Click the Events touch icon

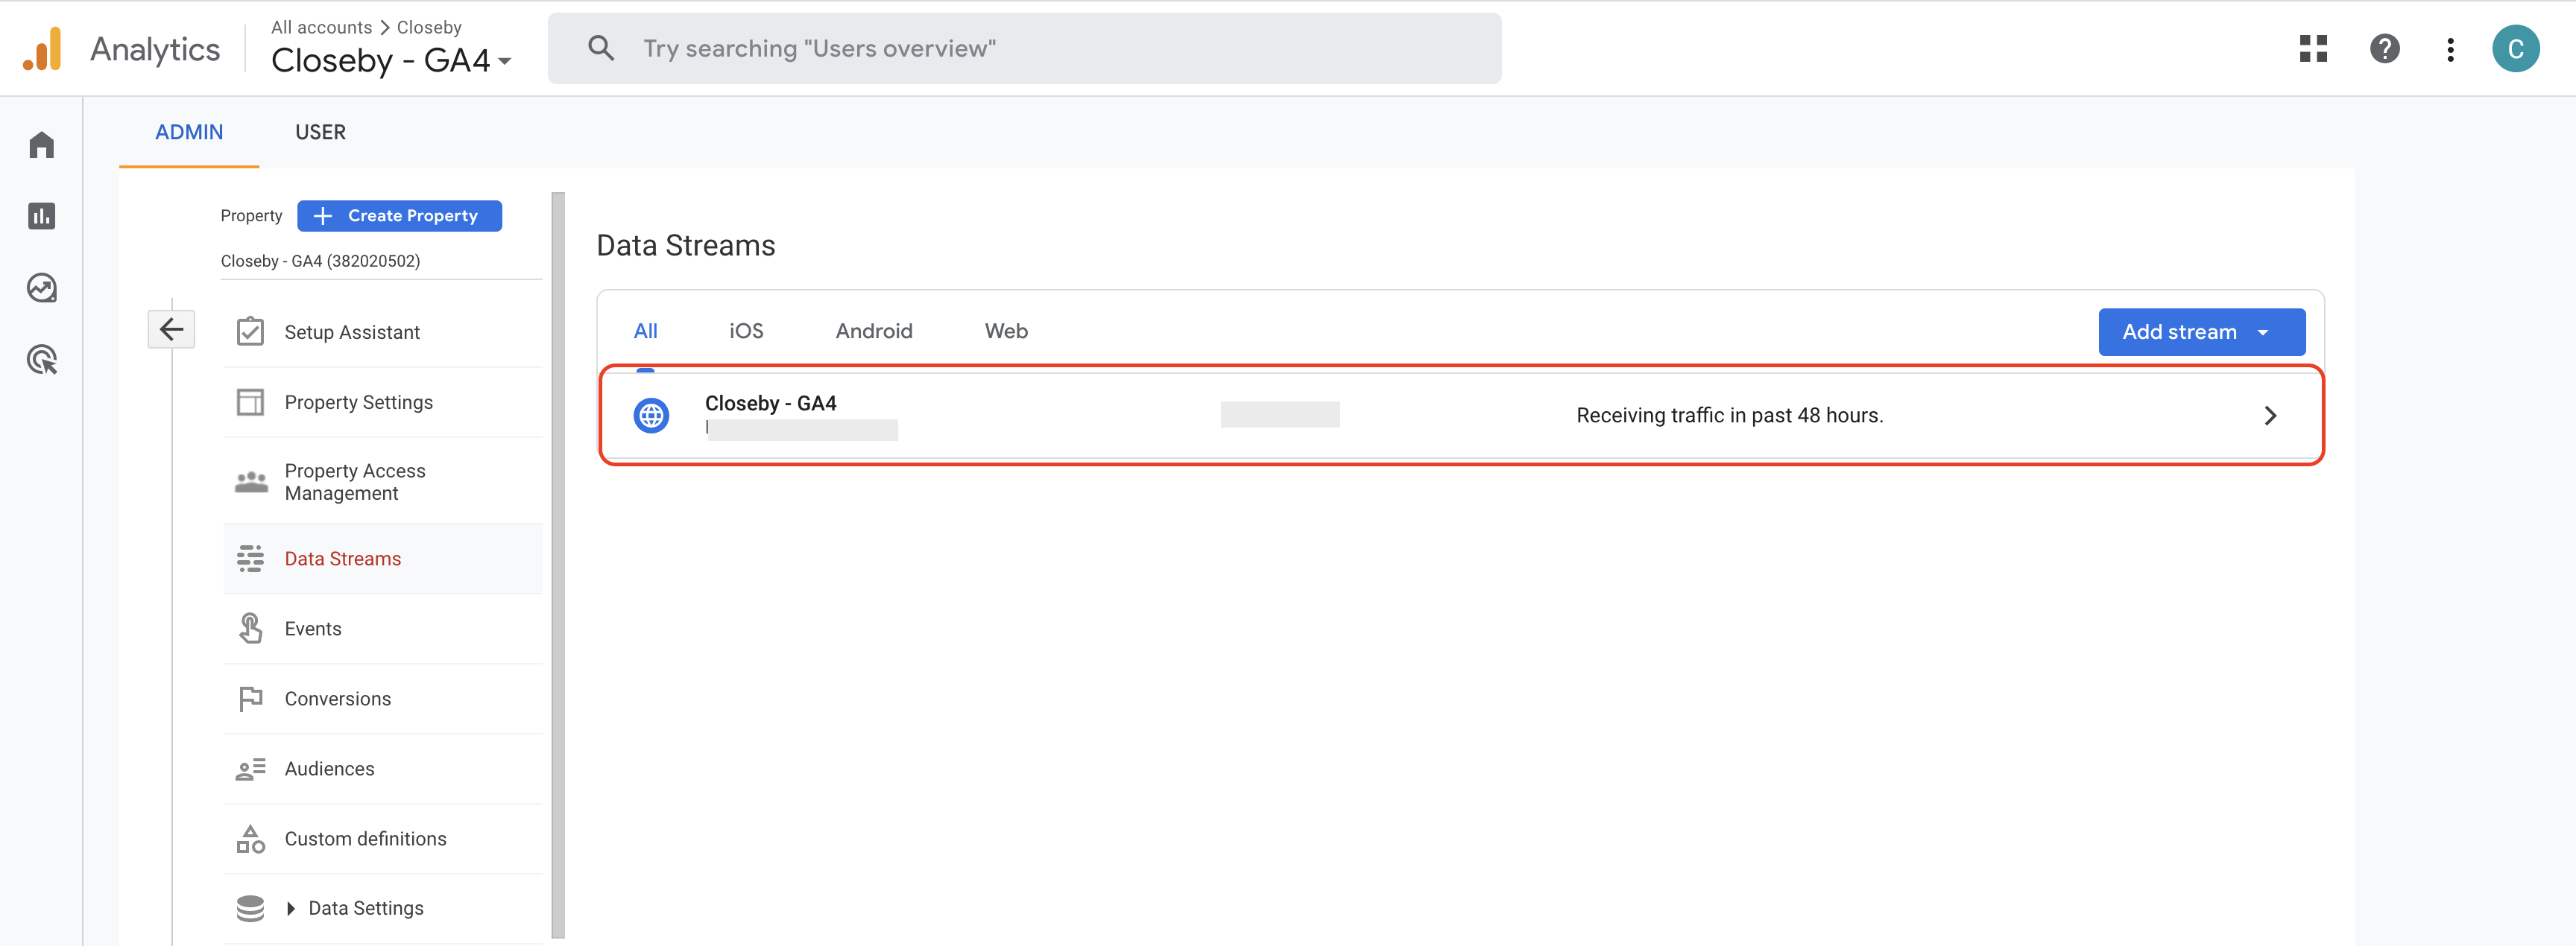tap(250, 629)
